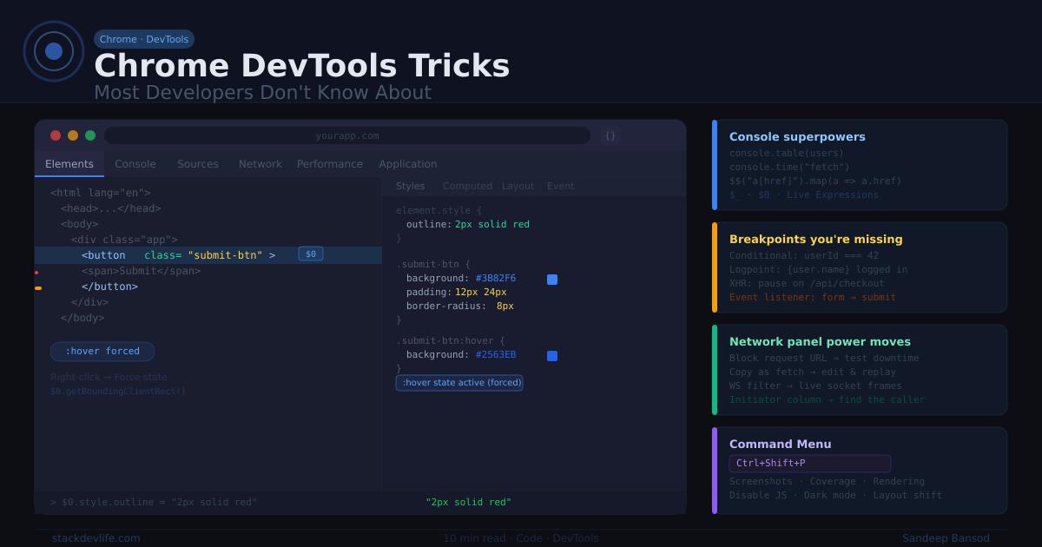The image size is (1042, 547).
Task: Disable the :hover state active (forced) chip
Action: 459,382
